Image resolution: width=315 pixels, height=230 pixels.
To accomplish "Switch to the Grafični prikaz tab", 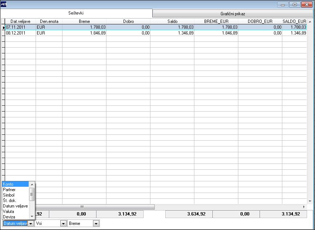I will click(233, 14).
